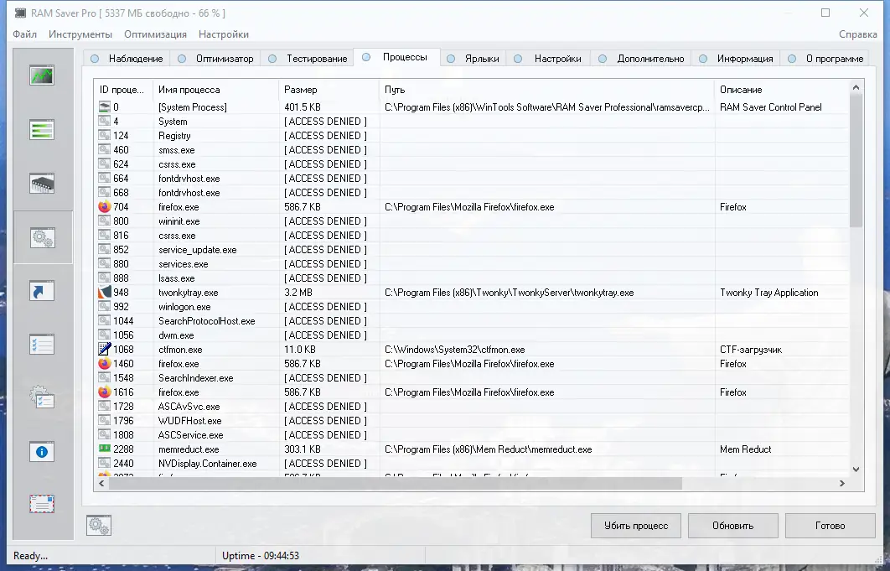
Task: Select the WUDFHost.exe process row
Action: pyautogui.click(x=472, y=420)
